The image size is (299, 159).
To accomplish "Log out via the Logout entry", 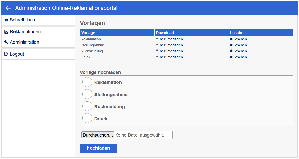I will coord(17,54).
